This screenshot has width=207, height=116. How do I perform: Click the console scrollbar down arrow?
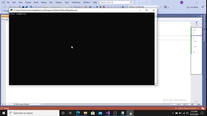pyautogui.click(x=156, y=84)
